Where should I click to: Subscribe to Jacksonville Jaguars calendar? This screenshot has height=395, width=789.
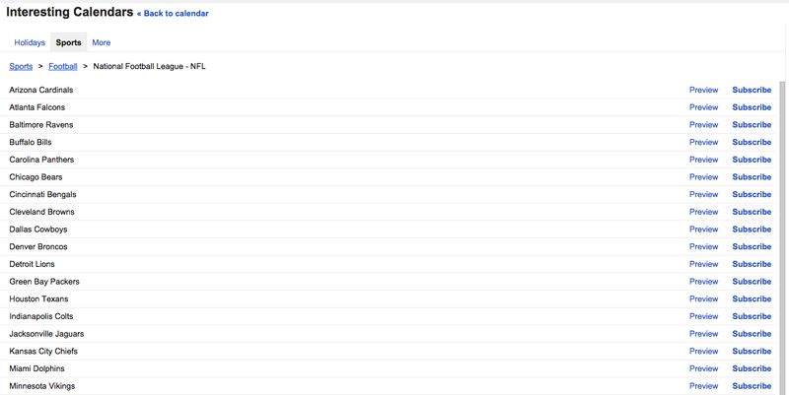coord(752,334)
